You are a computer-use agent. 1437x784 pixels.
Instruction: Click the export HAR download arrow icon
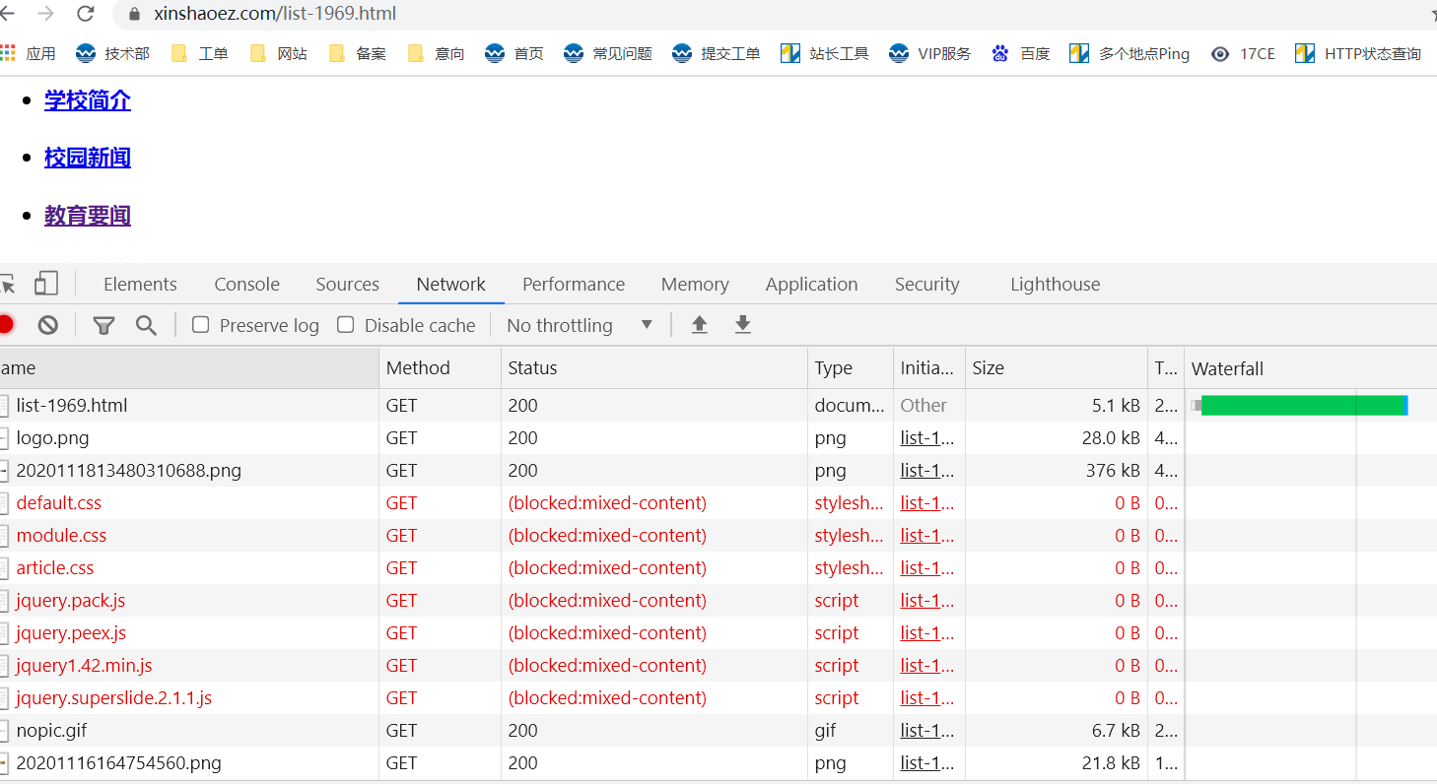coord(743,325)
